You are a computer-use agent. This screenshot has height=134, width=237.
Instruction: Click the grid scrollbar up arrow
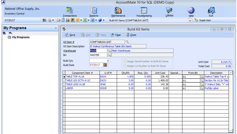coord(231,73)
